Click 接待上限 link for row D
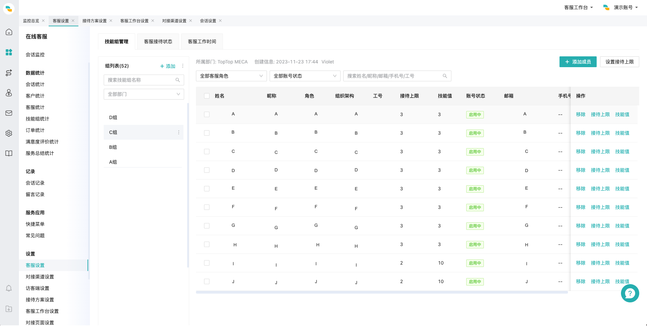This screenshot has width=647, height=326. (600, 170)
